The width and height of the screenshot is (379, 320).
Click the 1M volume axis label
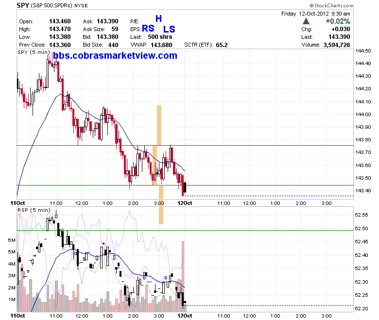12,300
